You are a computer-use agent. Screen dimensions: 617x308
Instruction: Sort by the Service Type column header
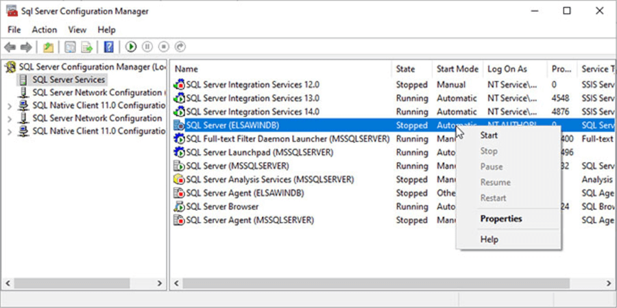click(x=596, y=69)
